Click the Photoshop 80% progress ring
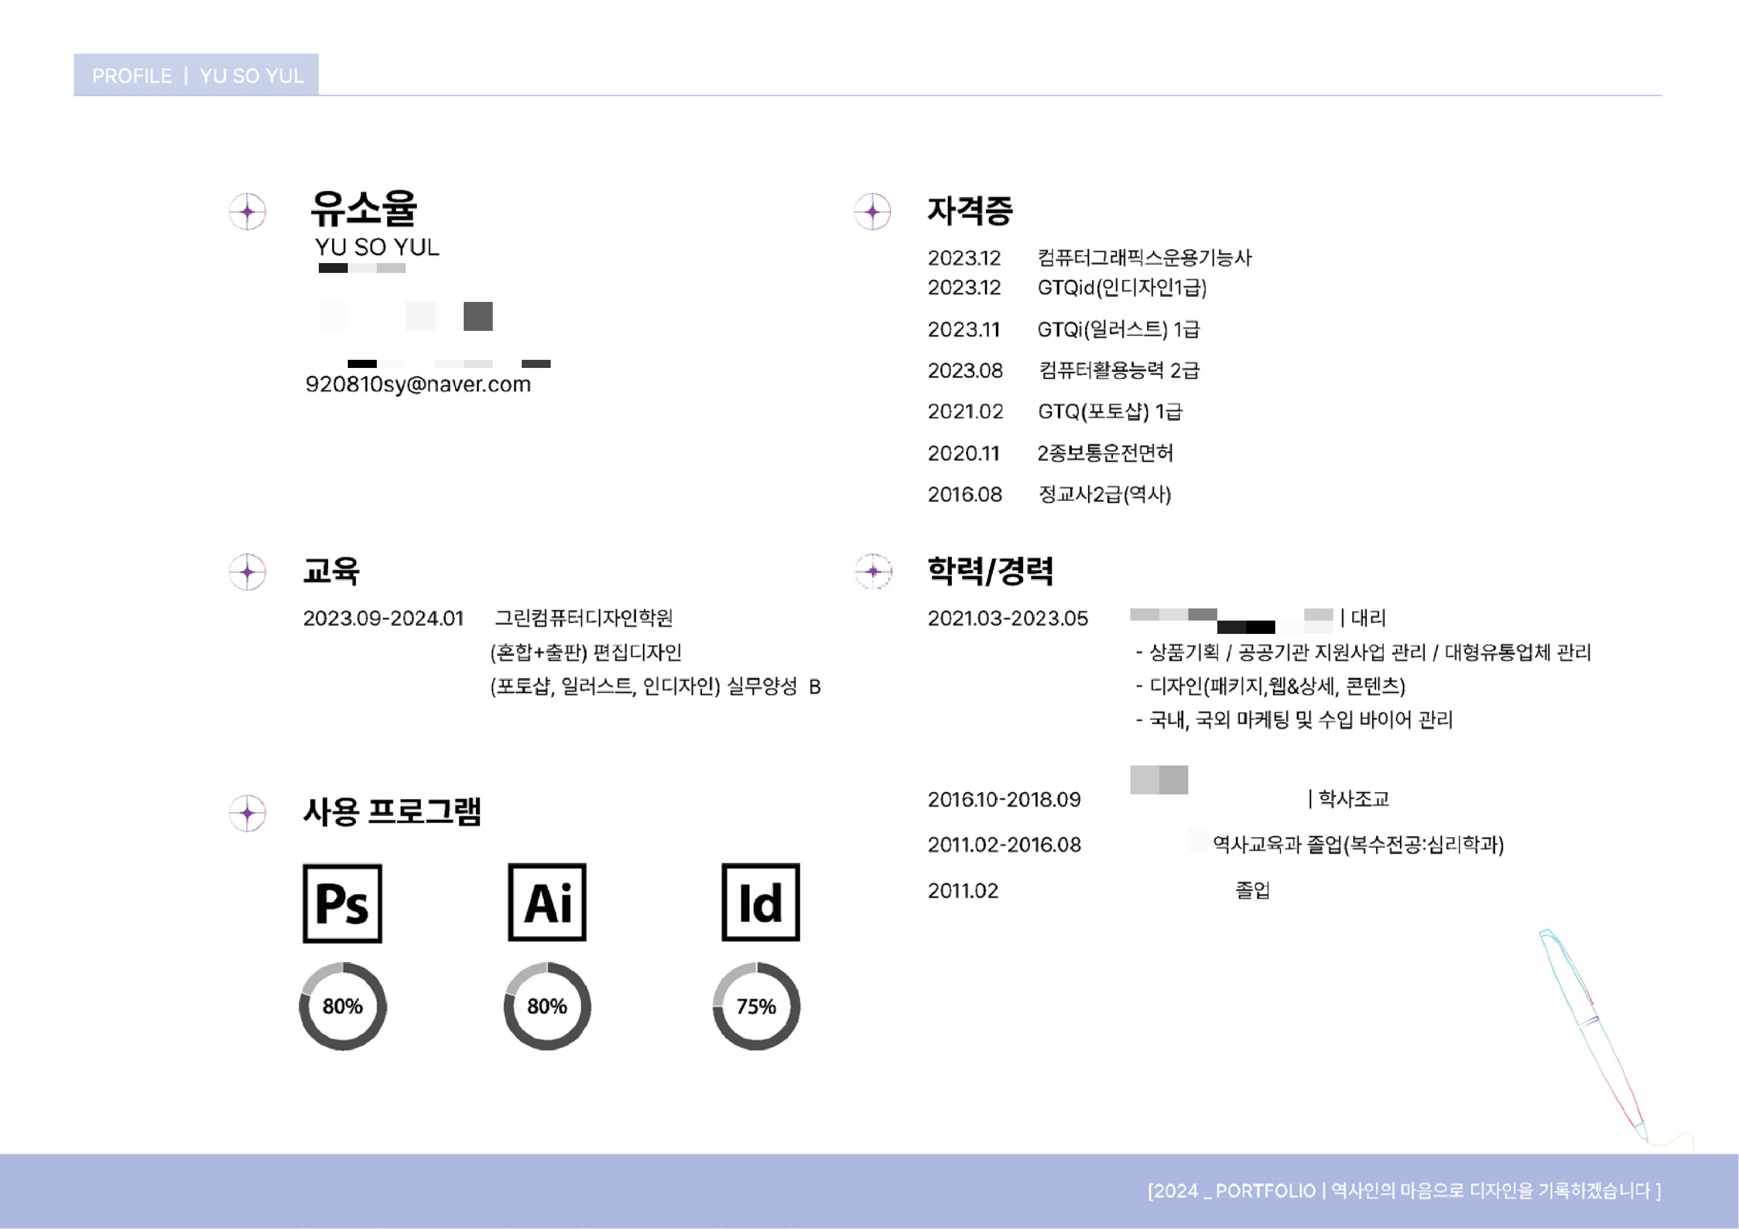The image size is (1739, 1229). (x=343, y=1006)
